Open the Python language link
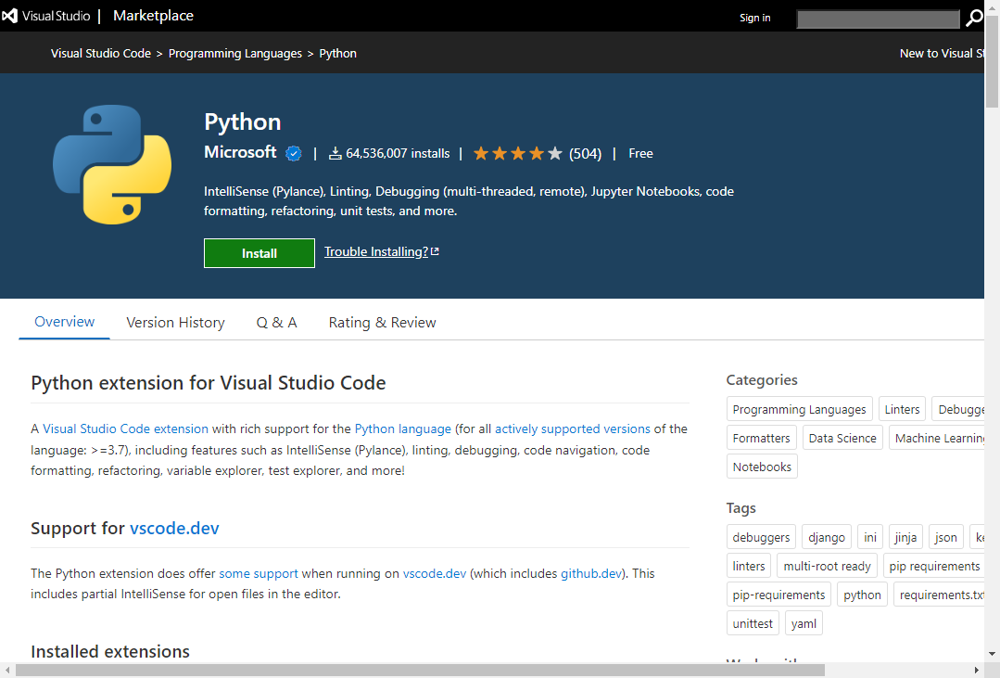The width and height of the screenshot is (1000, 678). (x=403, y=429)
